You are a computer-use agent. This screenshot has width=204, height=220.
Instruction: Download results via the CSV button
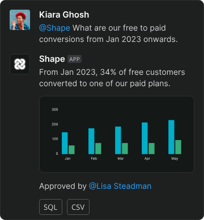click(78, 207)
